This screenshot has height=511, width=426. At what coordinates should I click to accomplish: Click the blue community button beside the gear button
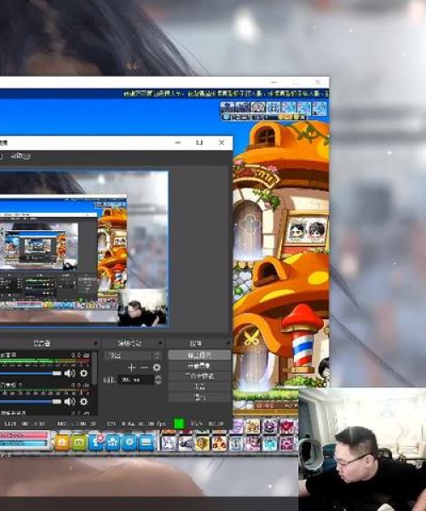pyautogui.click(x=112, y=443)
